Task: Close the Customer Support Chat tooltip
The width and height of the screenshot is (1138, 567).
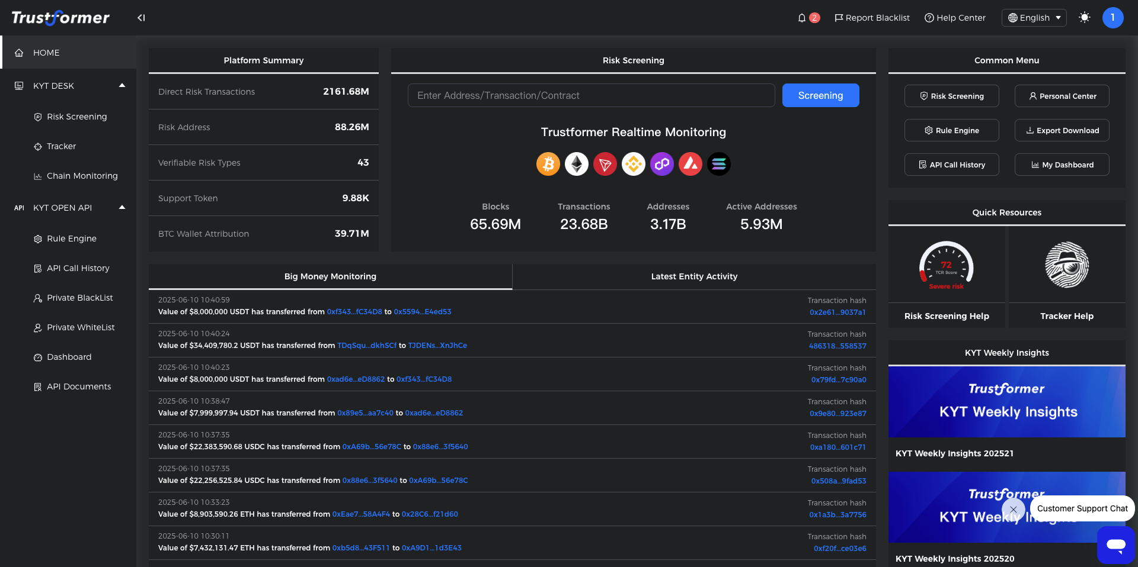Action: (x=1014, y=509)
